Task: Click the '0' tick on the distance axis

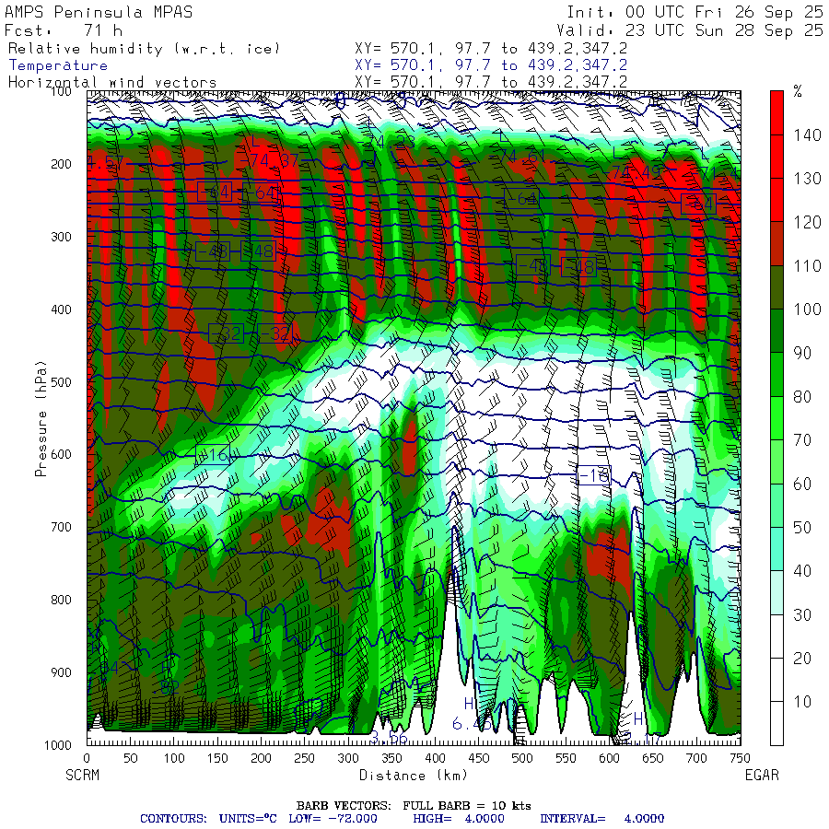Action: coord(88,758)
